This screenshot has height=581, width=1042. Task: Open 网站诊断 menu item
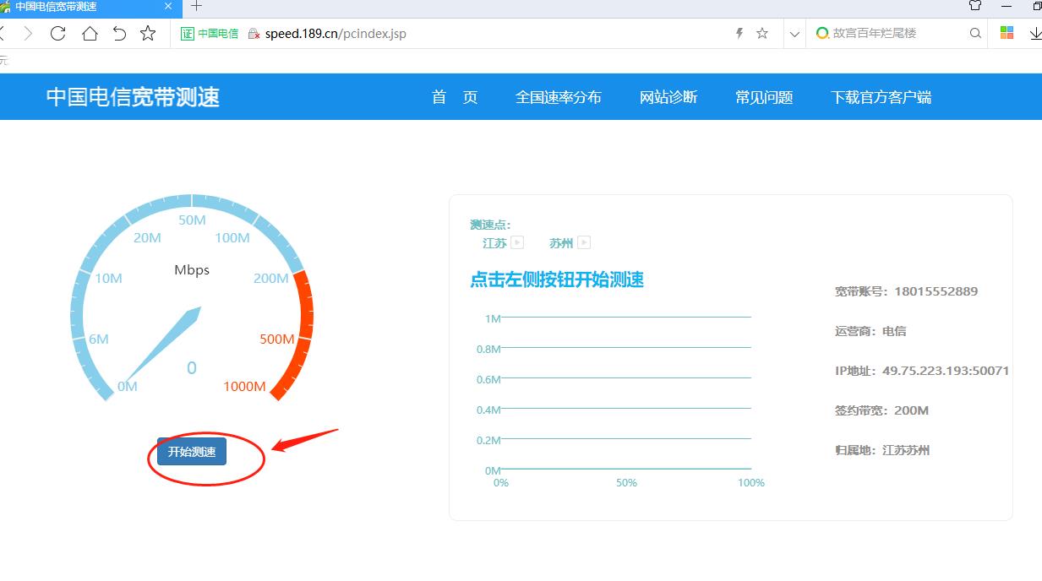(x=668, y=97)
